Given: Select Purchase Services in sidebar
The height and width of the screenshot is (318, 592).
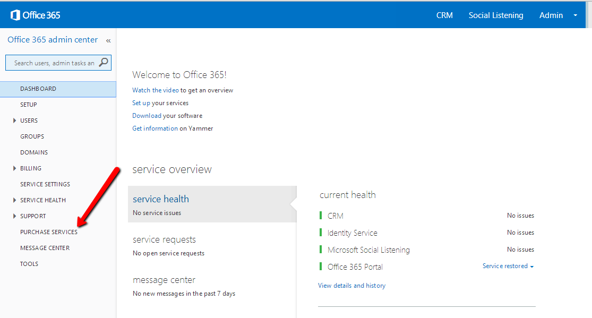Looking at the screenshot, I should (49, 232).
